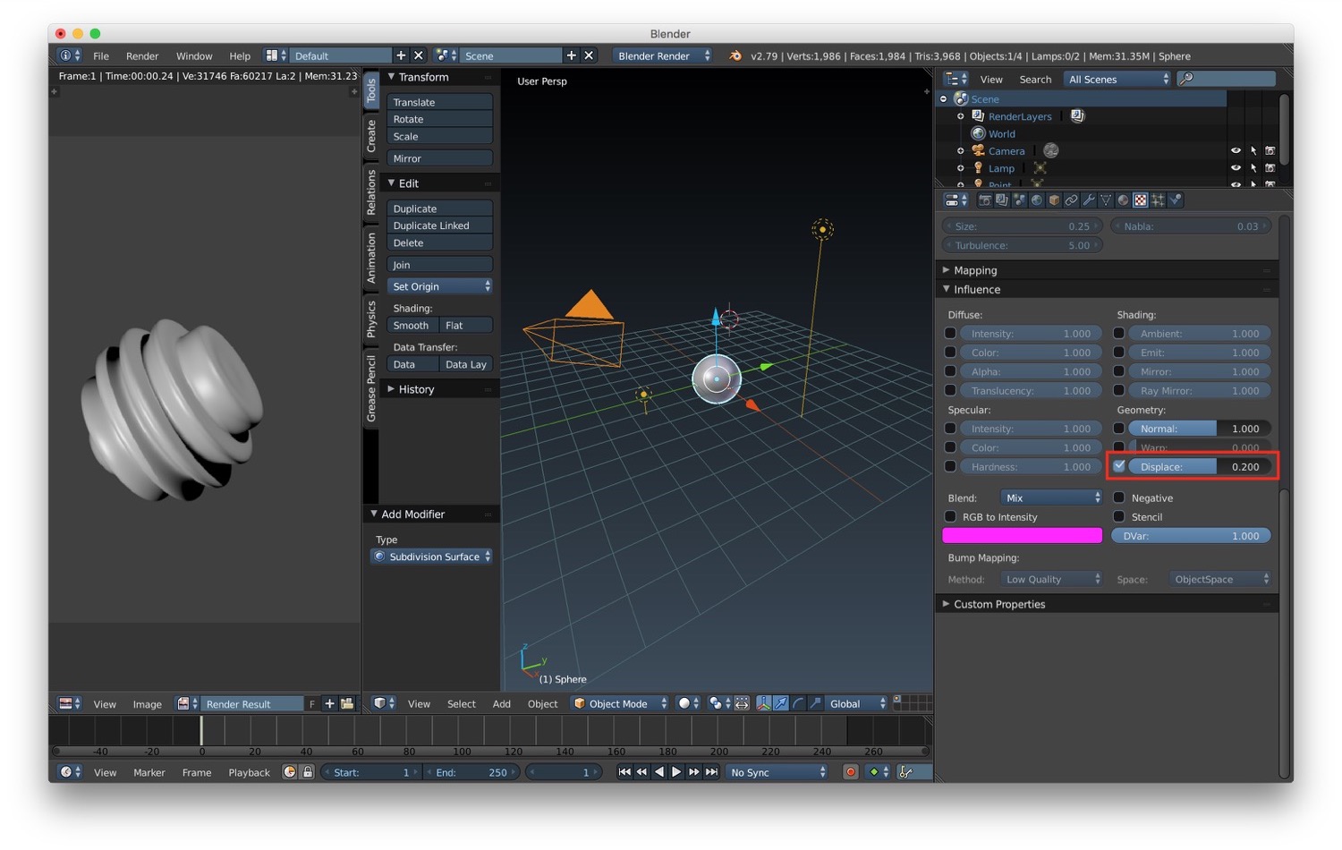Click the Translate button
The image size is (1342, 850).
coord(439,102)
